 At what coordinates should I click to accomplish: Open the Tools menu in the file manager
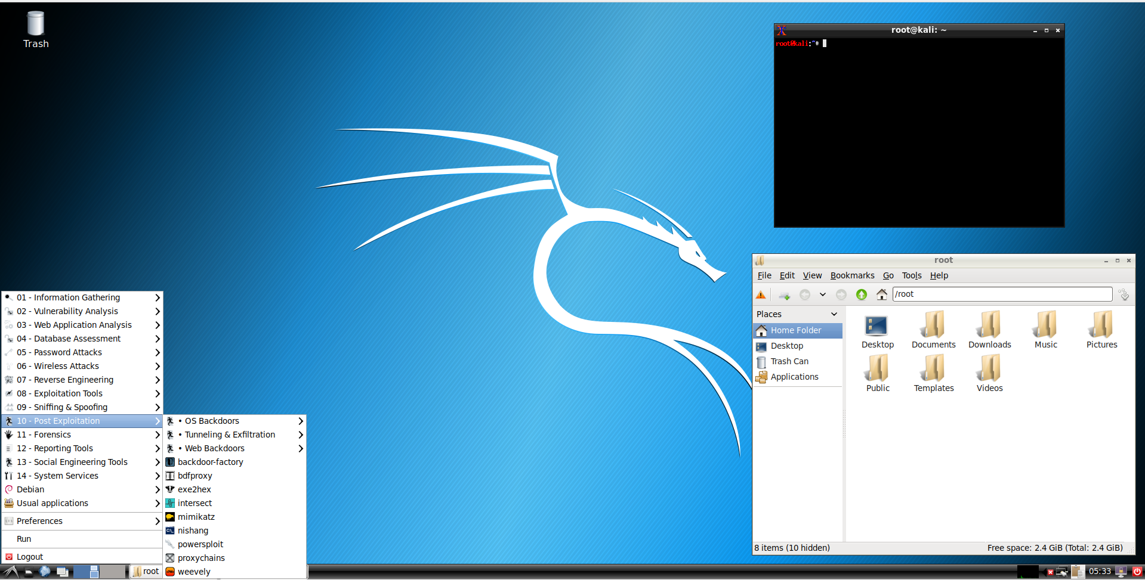coord(911,275)
